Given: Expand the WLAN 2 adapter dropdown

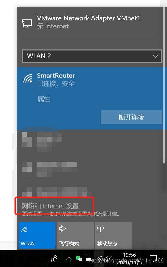Looking at the screenshot, I should 92,56.
